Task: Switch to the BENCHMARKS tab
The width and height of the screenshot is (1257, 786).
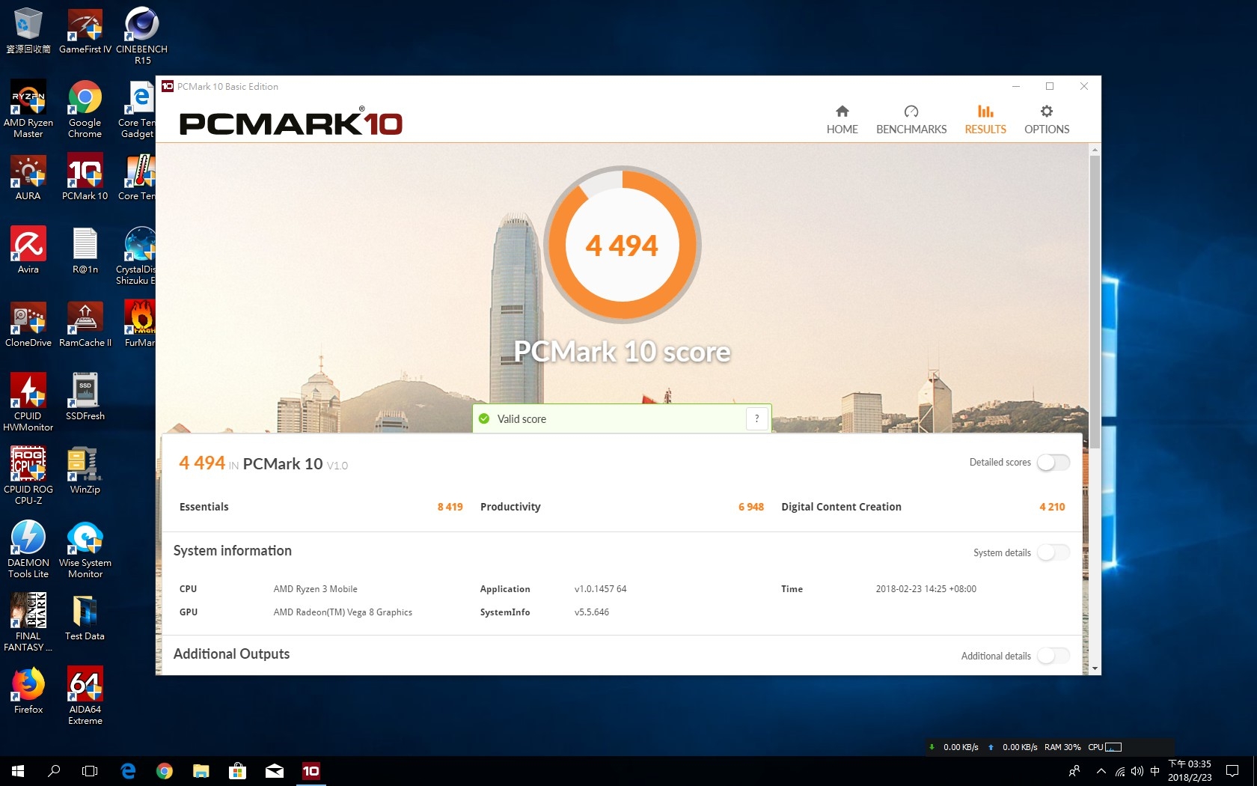Action: point(911,120)
